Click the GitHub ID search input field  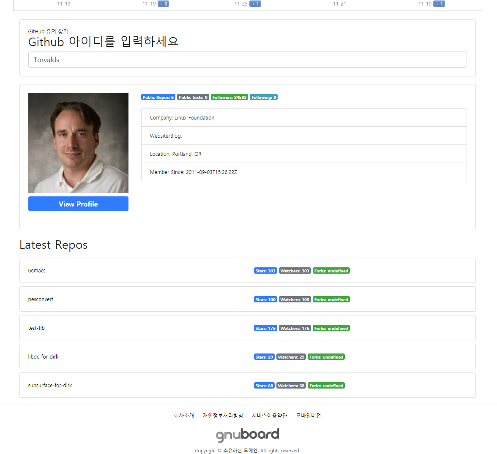click(x=247, y=59)
